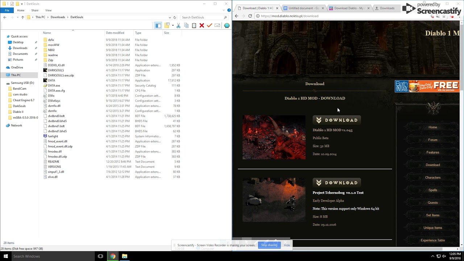
Task: Sort files by Date modified column
Action: [115, 33]
